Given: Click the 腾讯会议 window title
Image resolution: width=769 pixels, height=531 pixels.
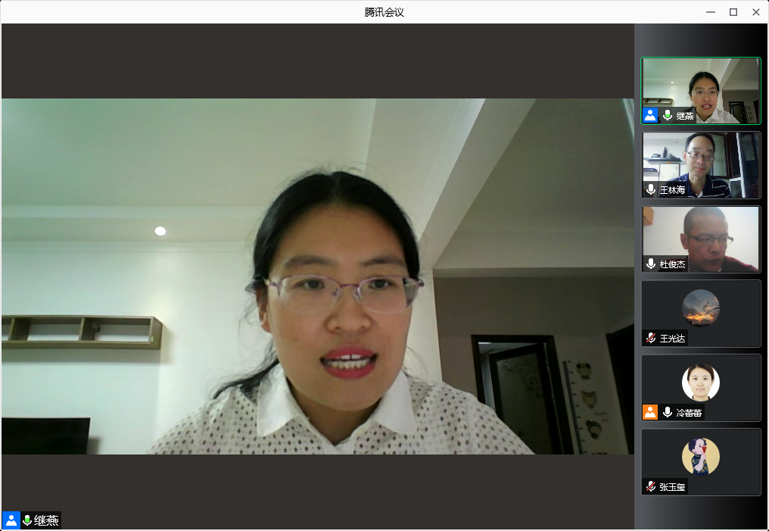Looking at the screenshot, I should pyautogui.click(x=384, y=12).
